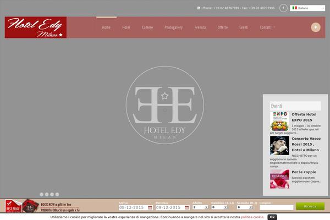This screenshot has width=330, height=220.
Task: Click the Arrivo date field
Action: (x=135, y=207)
